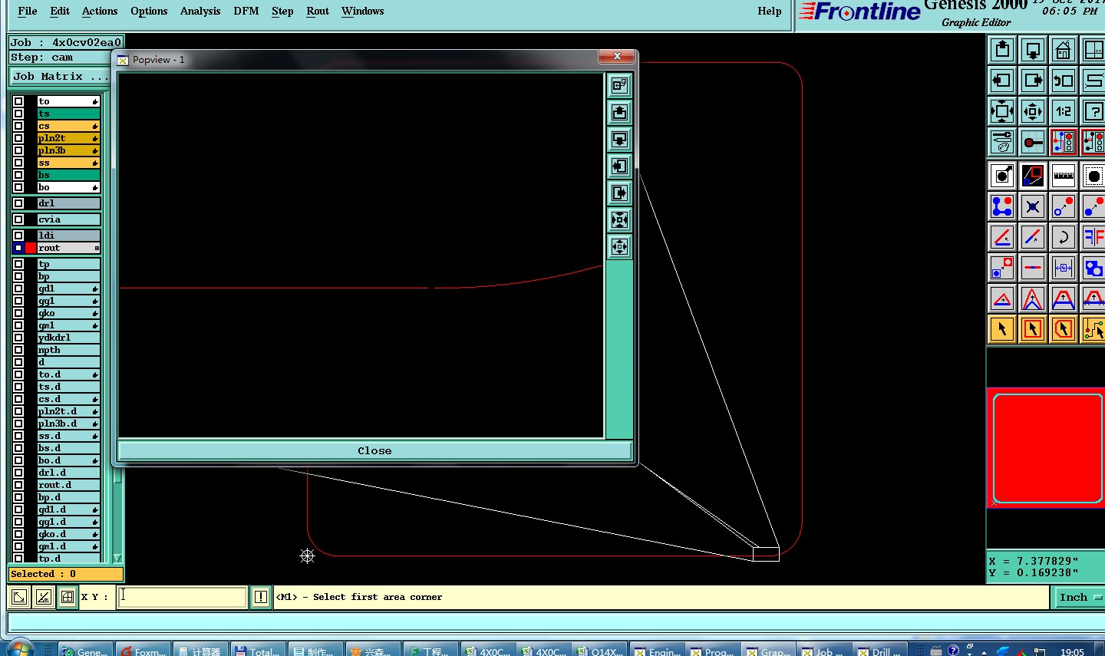Click the grid snap icon beside X Y
1105x656 pixels.
pos(68,597)
